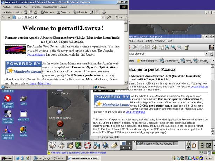Click the Refresh icon in Internet Explorer

(x=30, y=12)
